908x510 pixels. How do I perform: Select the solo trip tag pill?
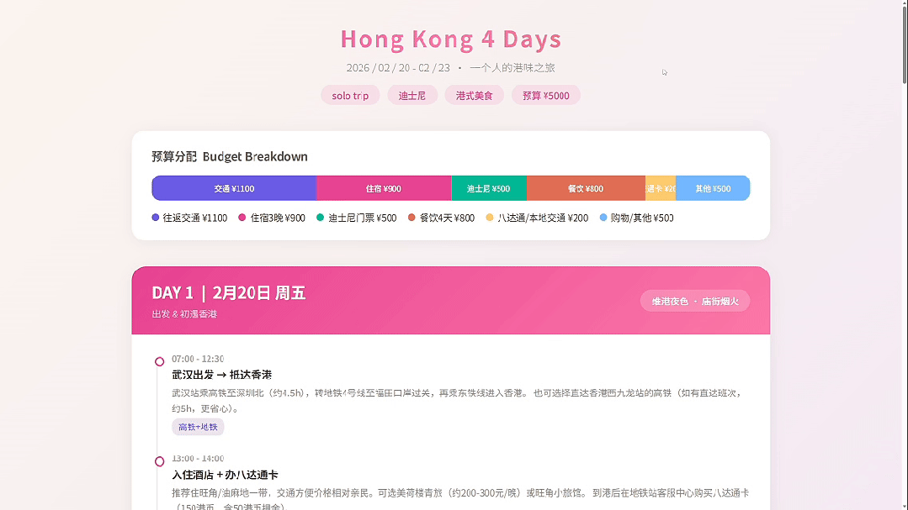pyautogui.click(x=350, y=95)
